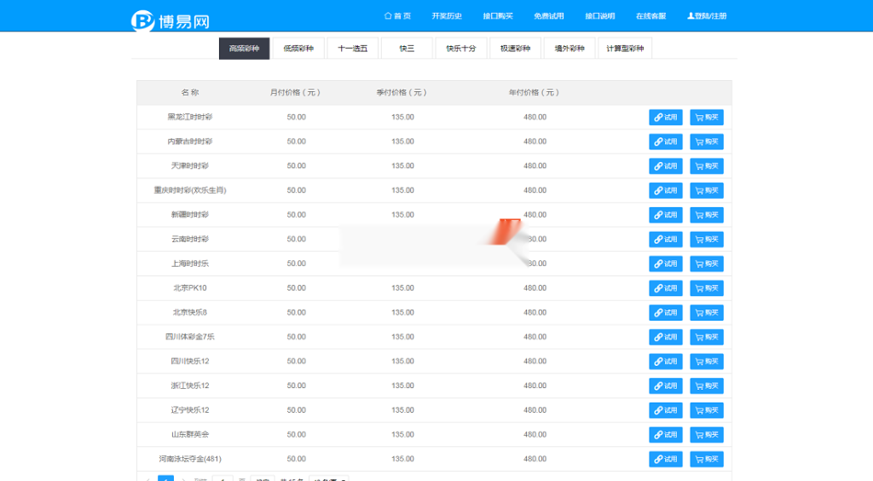Click the 名称 column header
This screenshot has width=873, height=481.
click(x=190, y=92)
